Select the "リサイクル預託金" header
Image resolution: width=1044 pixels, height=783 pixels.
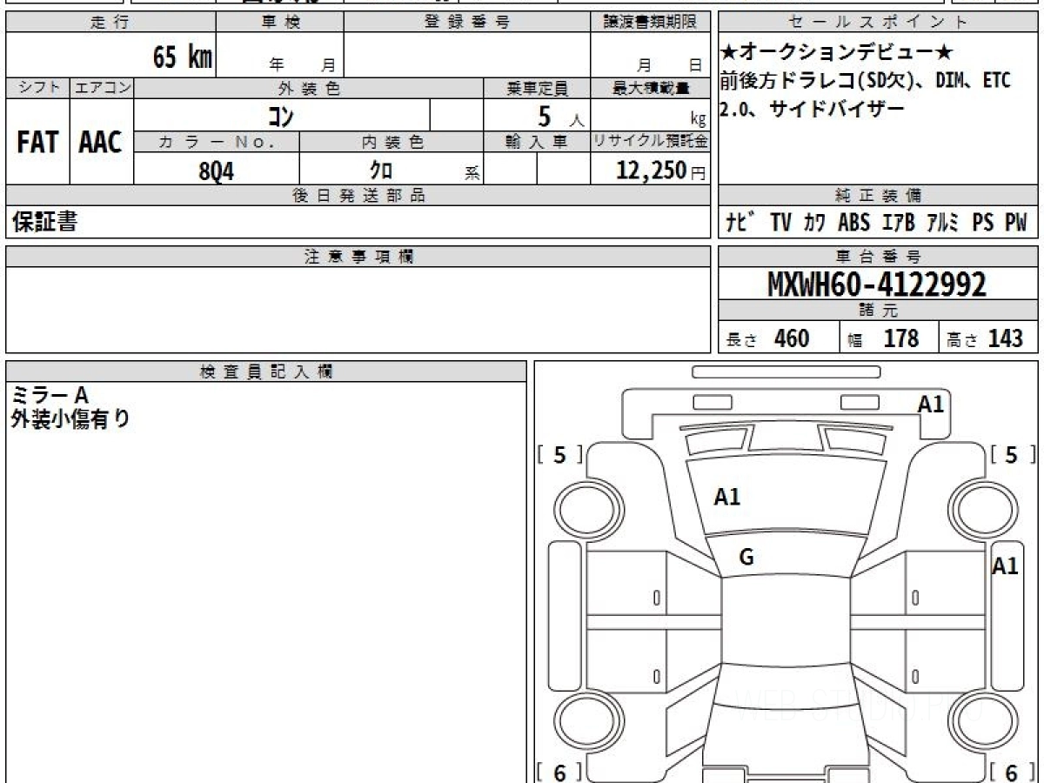coord(651,142)
